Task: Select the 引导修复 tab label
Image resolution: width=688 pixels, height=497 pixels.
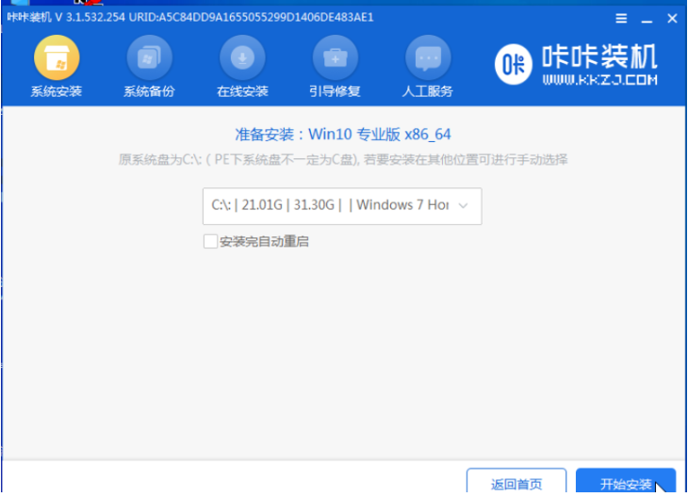Action: tap(336, 91)
